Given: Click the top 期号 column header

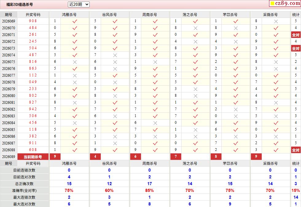Looking at the screenshot, I should click(x=9, y=15).
